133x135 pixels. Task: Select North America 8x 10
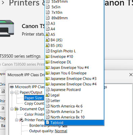coord(74,117)
